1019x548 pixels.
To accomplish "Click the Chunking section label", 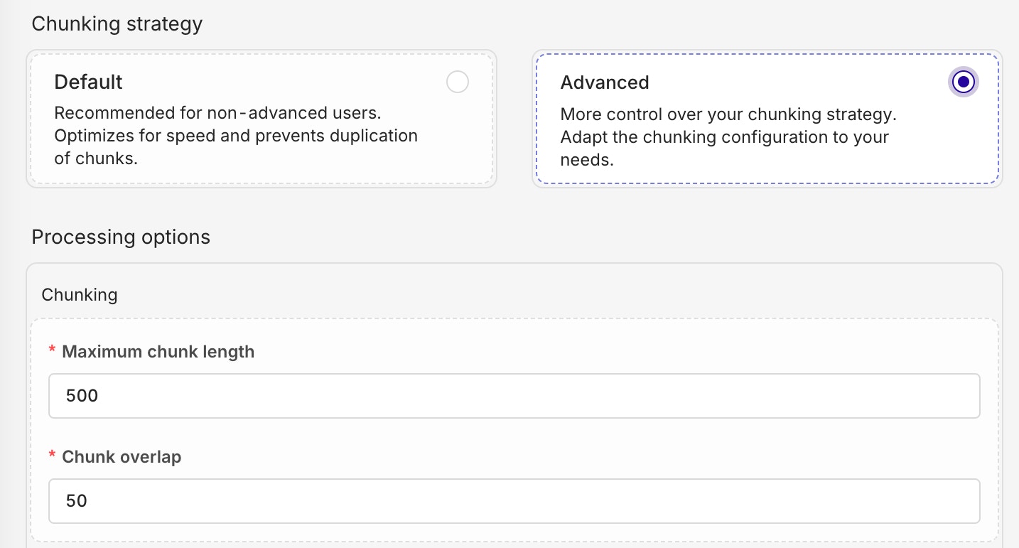I will pyautogui.click(x=79, y=294).
